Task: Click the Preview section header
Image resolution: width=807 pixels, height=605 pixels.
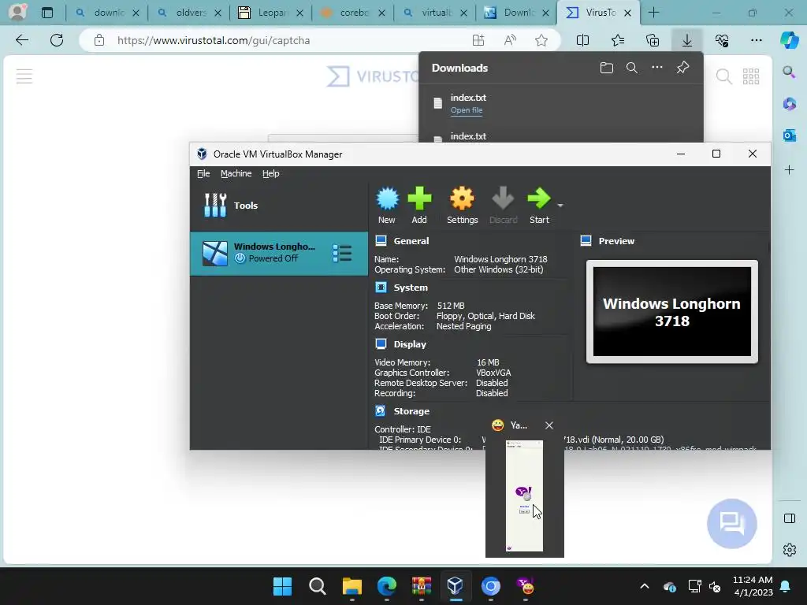Action: click(x=616, y=241)
